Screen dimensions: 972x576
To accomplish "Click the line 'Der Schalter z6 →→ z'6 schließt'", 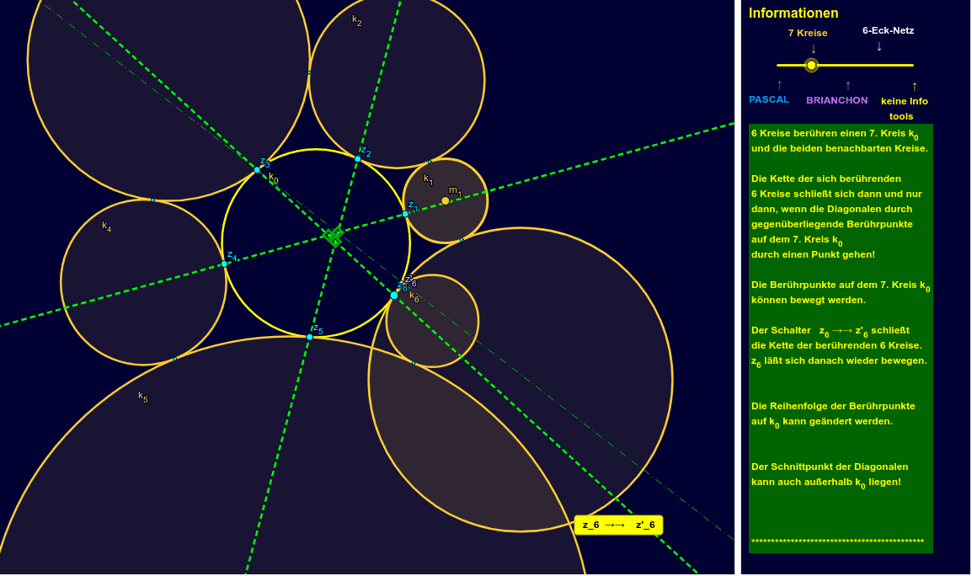I will pos(830,331).
